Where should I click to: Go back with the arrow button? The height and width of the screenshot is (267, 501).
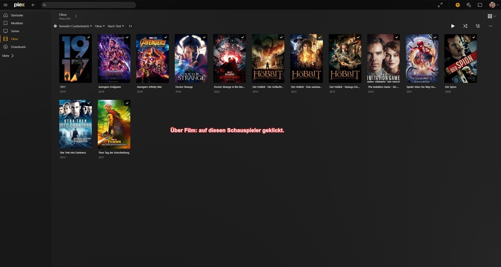click(33, 5)
